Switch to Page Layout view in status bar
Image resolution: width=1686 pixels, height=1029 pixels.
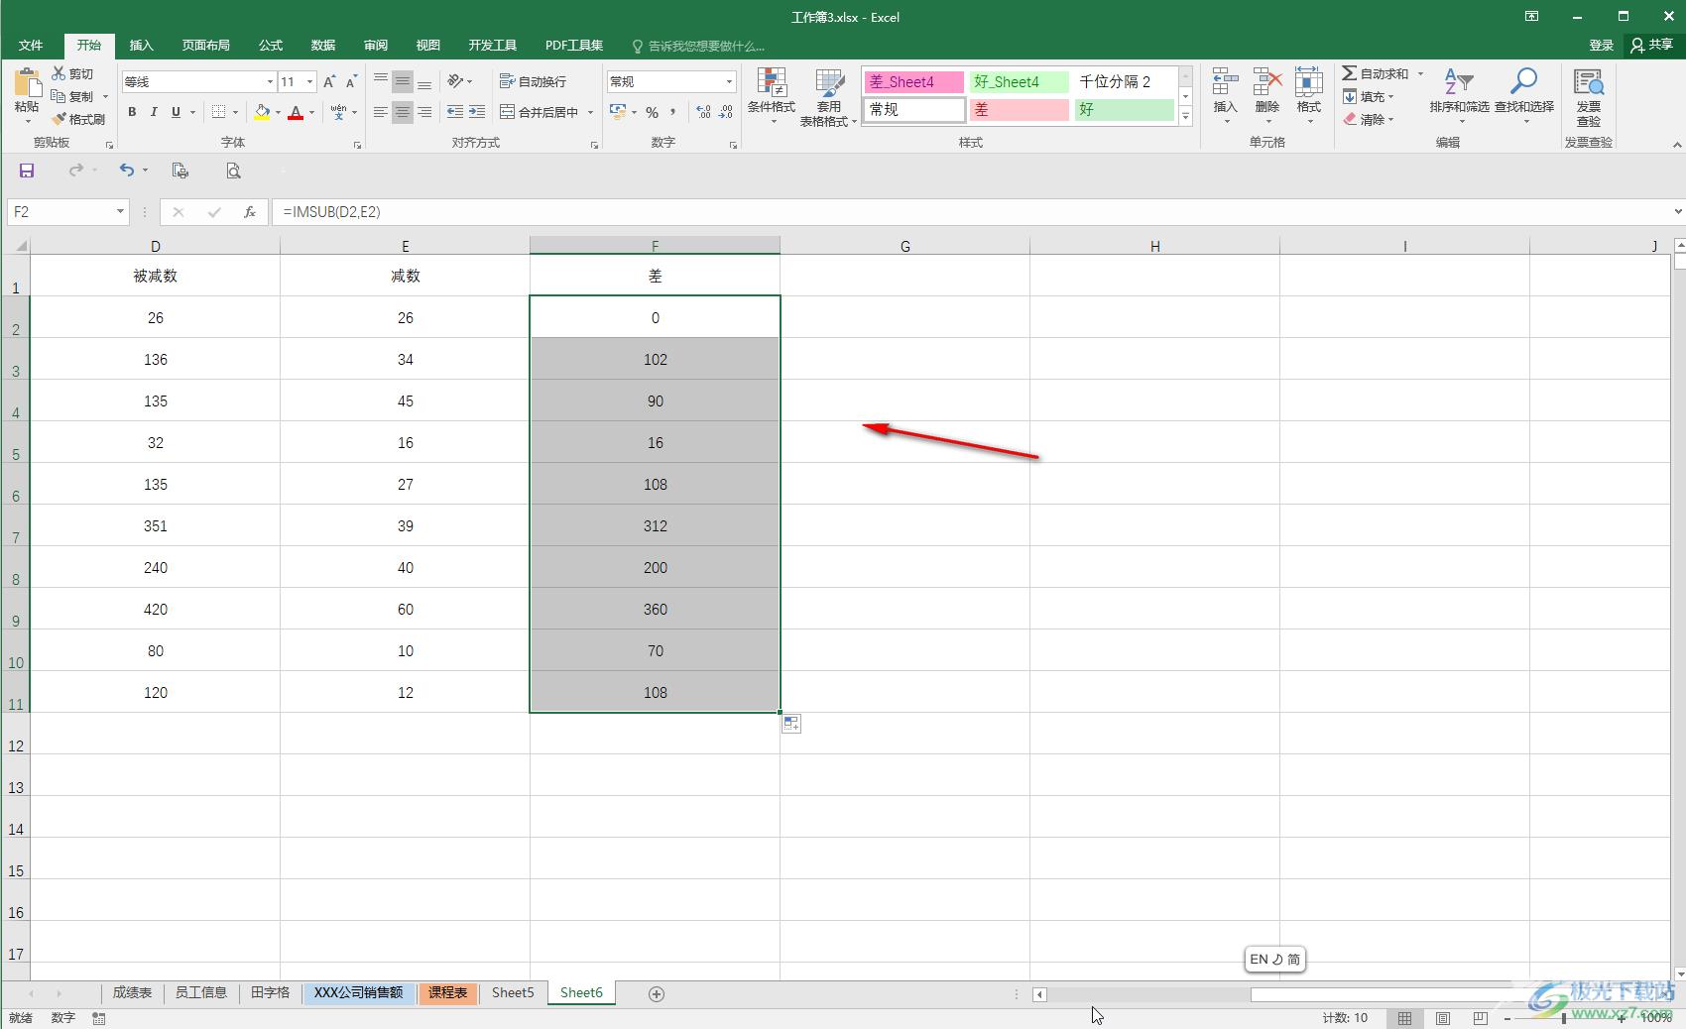(1443, 1018)
